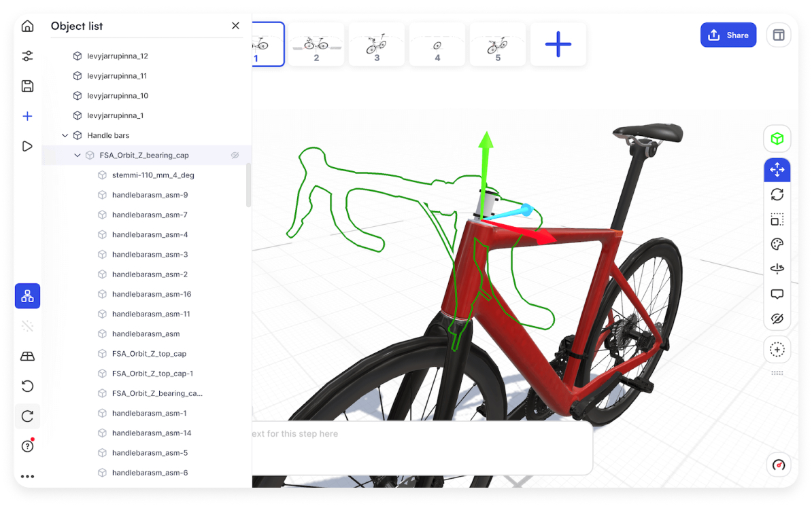
Task: Open the settings sliders icon
Action: click(27, 56)
